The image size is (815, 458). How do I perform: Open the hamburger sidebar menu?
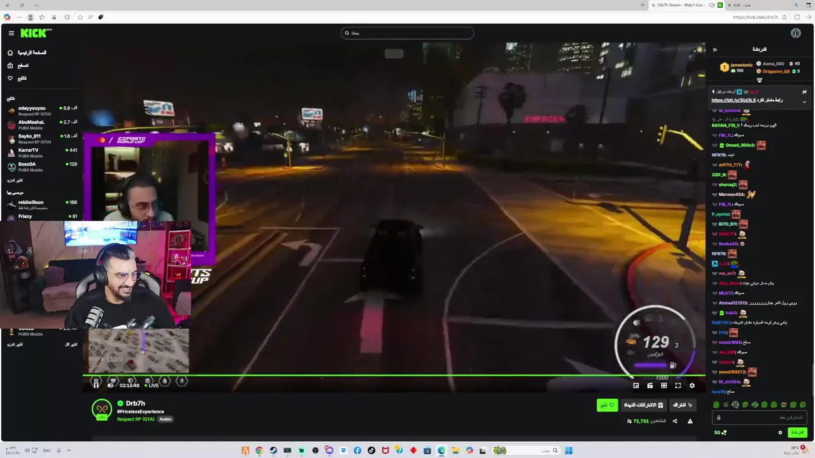click(x=11, y=33)
